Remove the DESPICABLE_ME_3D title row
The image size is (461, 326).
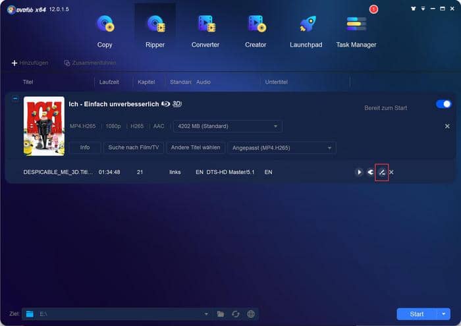click(x=391, y=172)
